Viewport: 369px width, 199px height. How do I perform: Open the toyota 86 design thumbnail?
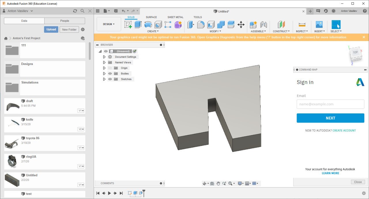coord(12,143)
